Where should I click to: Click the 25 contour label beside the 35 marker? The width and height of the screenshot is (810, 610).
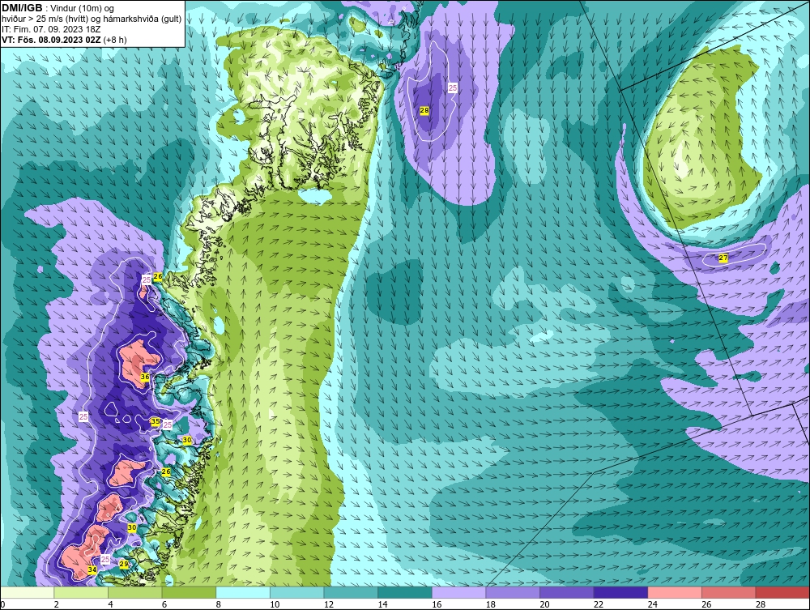coord(168,424)
